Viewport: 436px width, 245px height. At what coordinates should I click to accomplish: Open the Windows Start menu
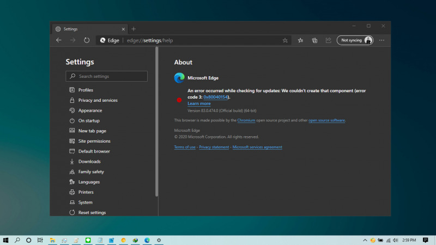click(x=5, y=240)
